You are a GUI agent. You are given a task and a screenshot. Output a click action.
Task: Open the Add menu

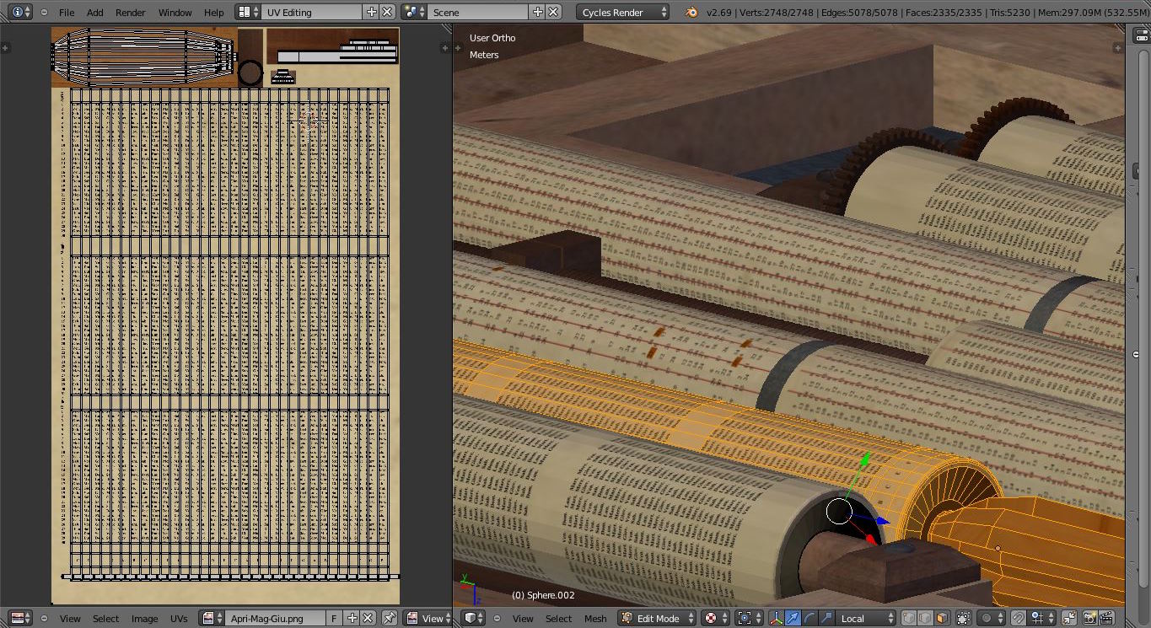tap(95, 12)
